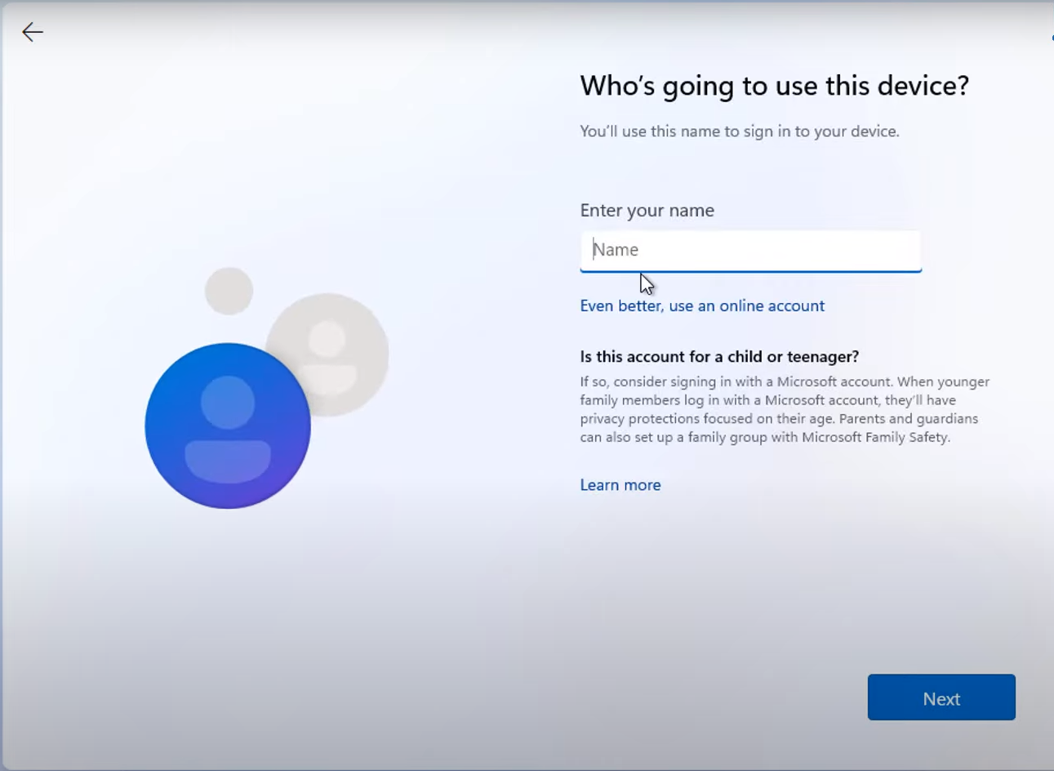Click the small gray circle above the avatars

point(229,290)
